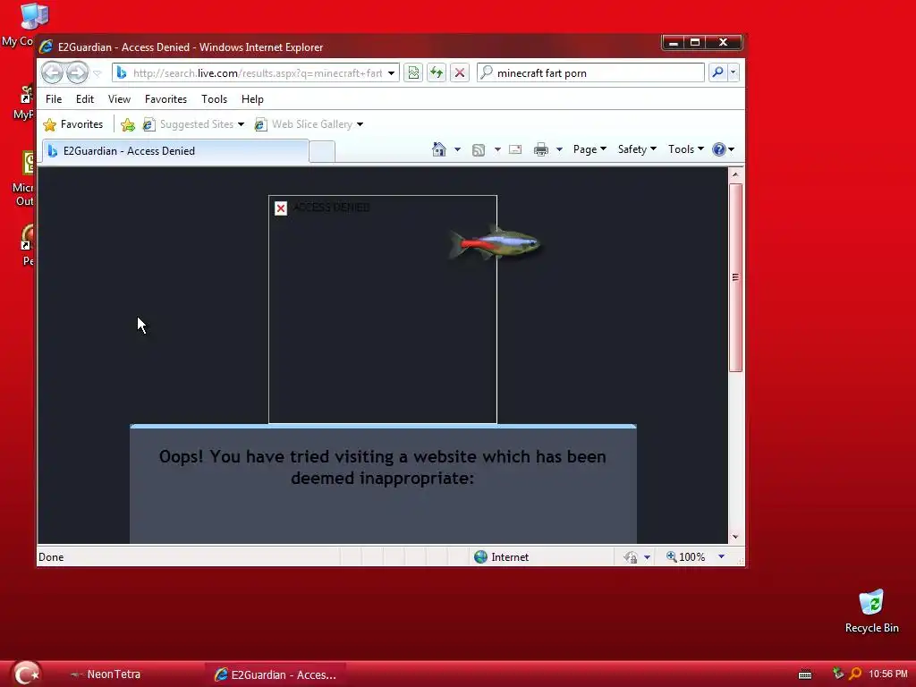The height and width of the screenshot is (687, 916).
Task: Expand the feeds dropdown arrow
Action: point(497,149)
